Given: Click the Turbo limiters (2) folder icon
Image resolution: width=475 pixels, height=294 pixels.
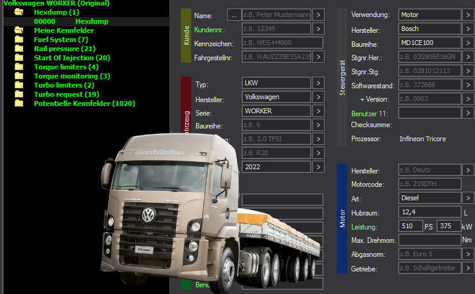Looking at the screenshot, I should tap(19, 85).
